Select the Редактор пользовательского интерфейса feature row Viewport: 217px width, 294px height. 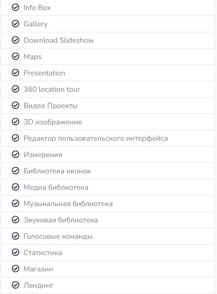click(108, 138)
